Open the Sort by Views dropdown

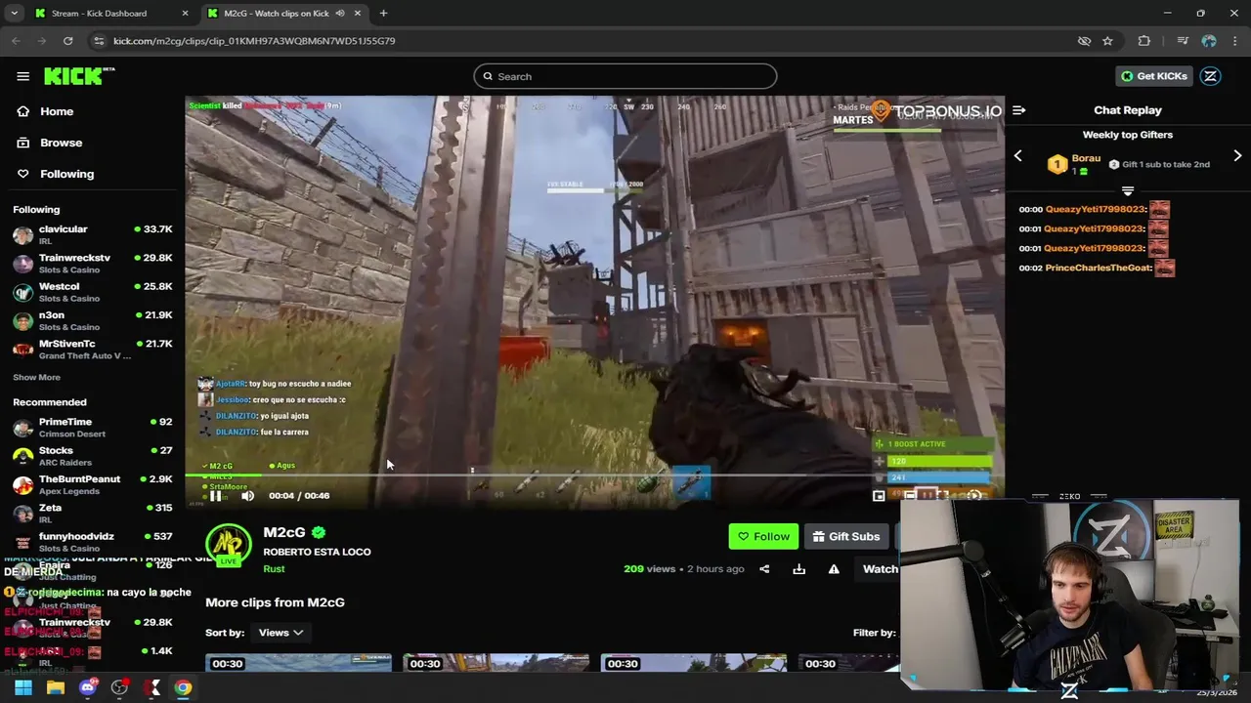[x=280, y=633]
